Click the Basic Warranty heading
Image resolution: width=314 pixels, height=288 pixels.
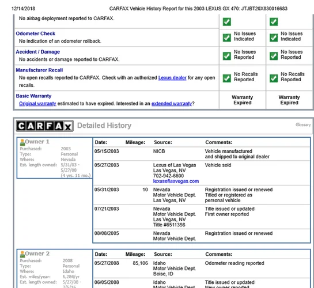point(33,96)
